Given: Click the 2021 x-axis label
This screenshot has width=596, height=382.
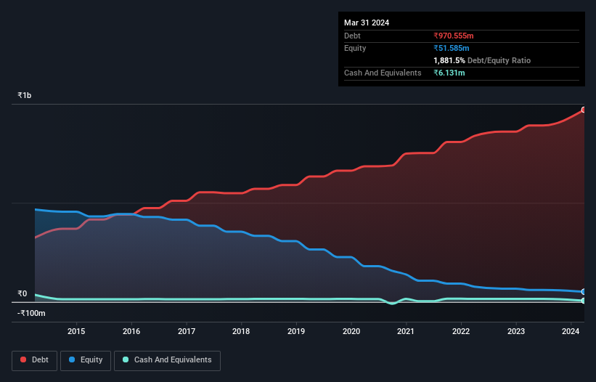Looking at the screenshot, I should pos(406,331).
